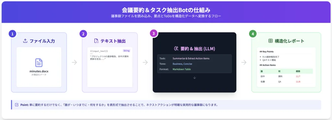Click the title 会議要約＆タスク抽出Botの仕組み
332x120 pixels.
point(166,10)
